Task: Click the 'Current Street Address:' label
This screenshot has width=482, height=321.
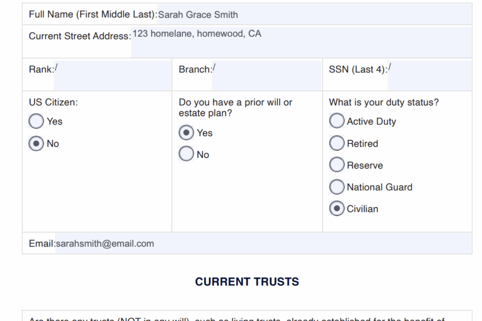Action: [80, 36]
